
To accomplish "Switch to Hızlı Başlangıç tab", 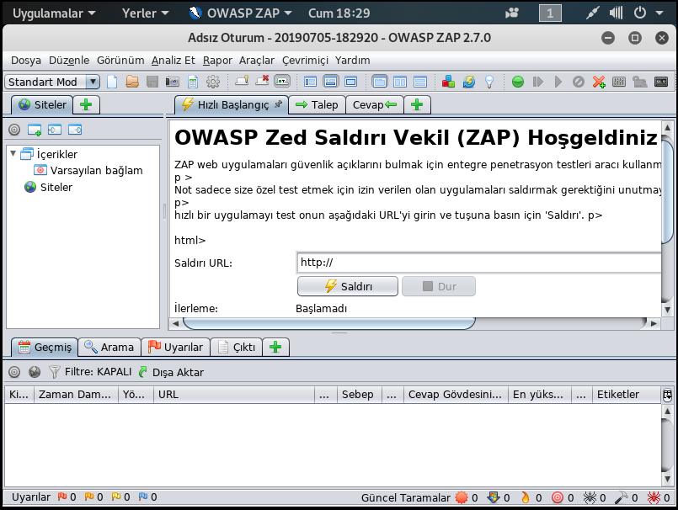I will pyautogui.click(x=232, y=105).
